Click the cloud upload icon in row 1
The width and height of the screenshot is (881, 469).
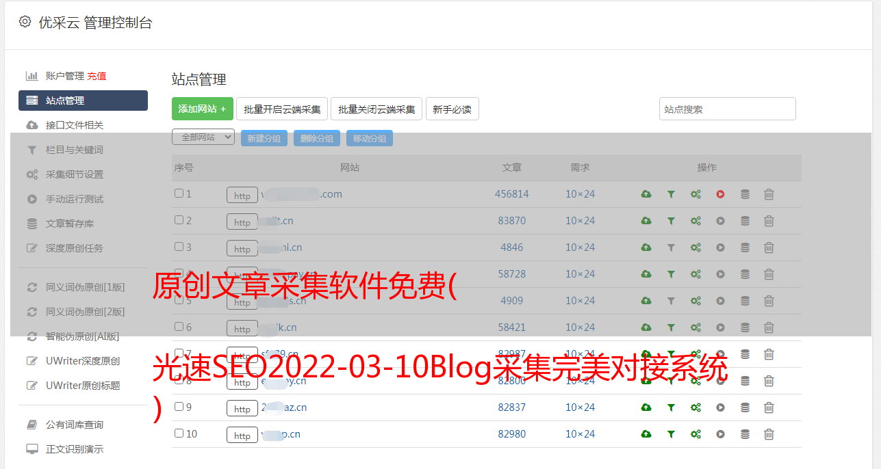point(646,194)
